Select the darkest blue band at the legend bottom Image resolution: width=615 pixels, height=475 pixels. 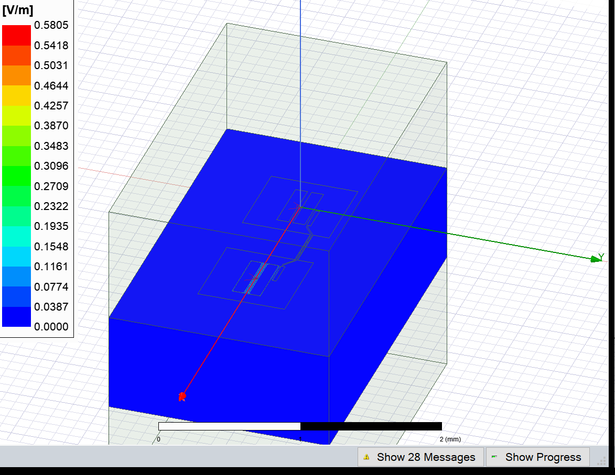click(x=16, y=317)
